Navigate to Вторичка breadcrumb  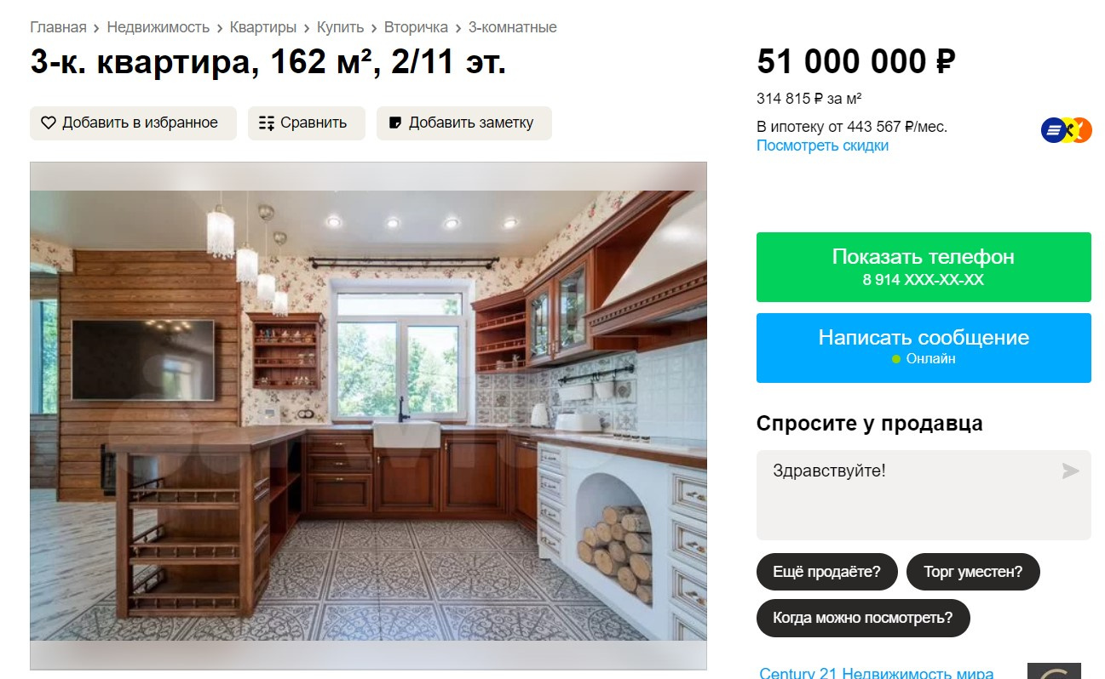point(416,27)
